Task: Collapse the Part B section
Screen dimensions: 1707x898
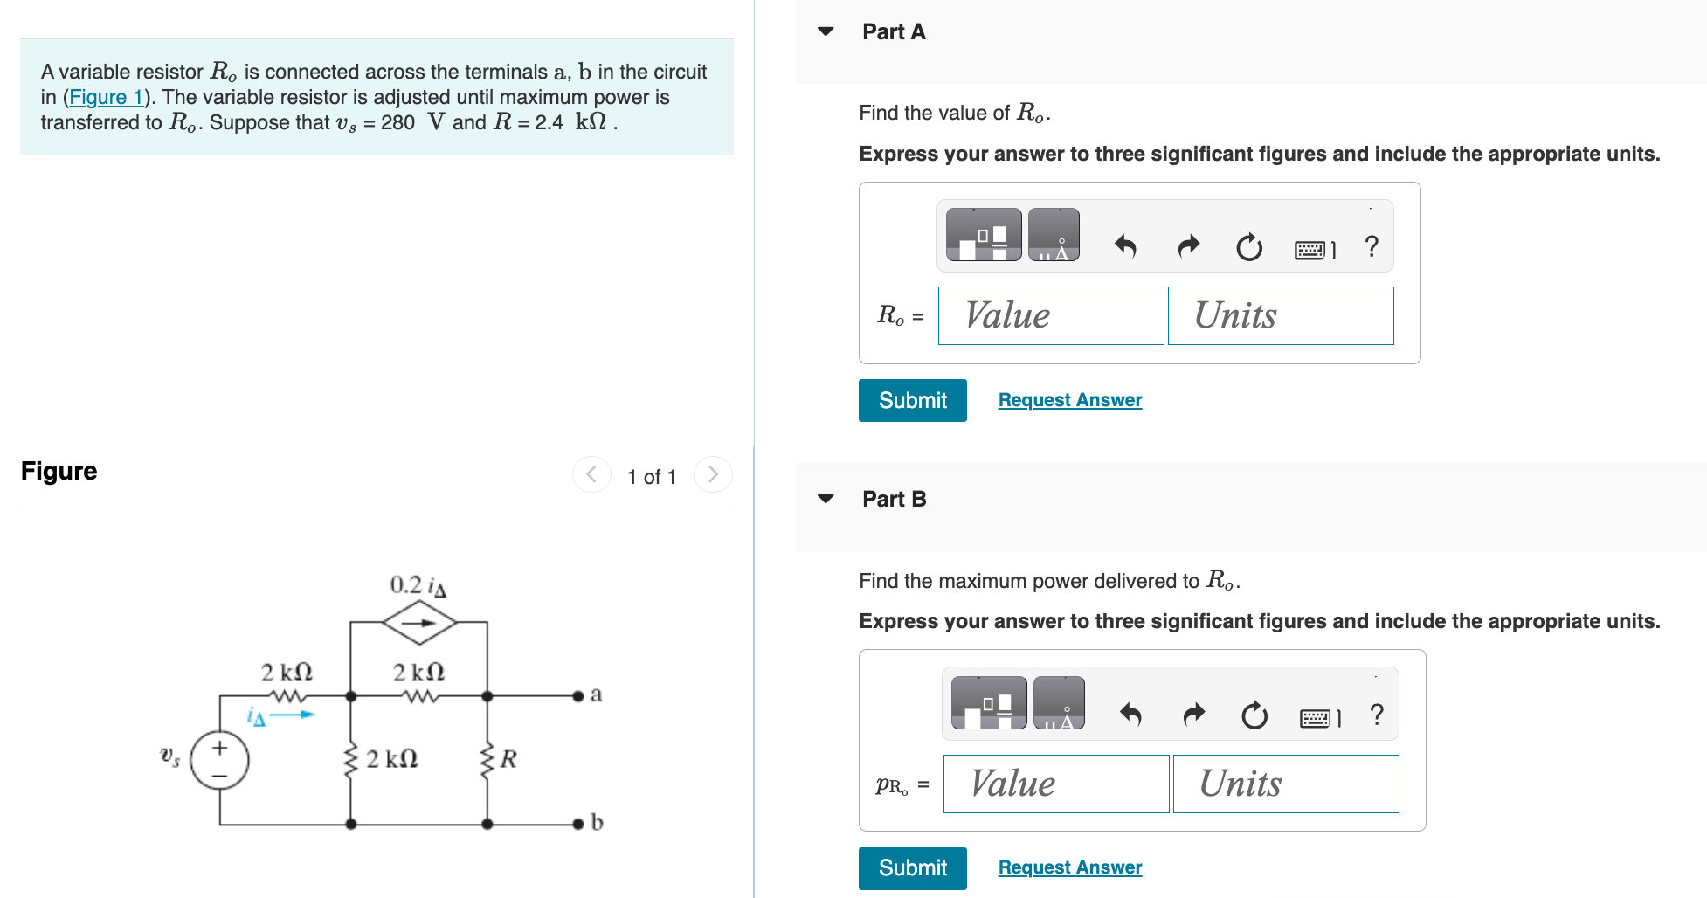Action: tap(825, 499)
